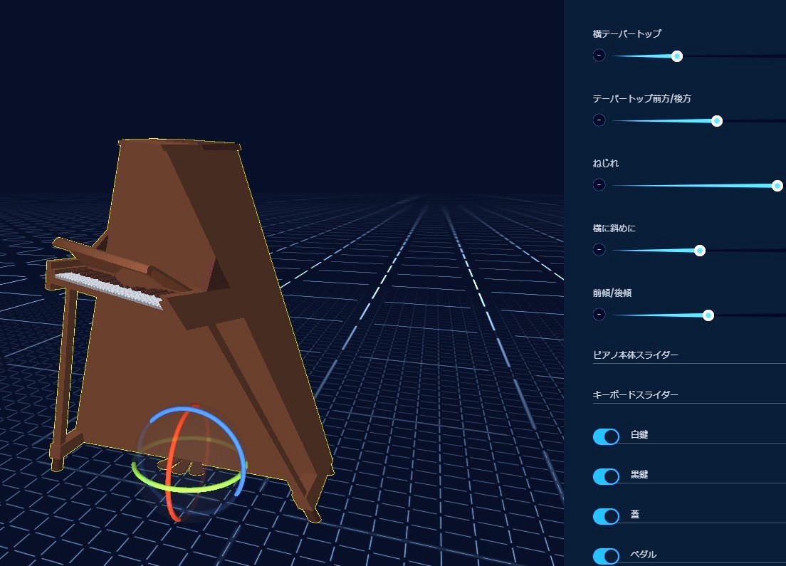Expand the ピアノ本体スライダー section
This screenshot has width=786, height=566.
(689, 355)
